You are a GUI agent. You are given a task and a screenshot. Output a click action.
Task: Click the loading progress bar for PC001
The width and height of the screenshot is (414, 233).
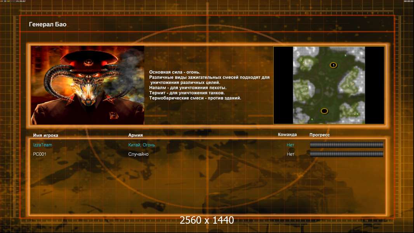(x=346, y=154)
